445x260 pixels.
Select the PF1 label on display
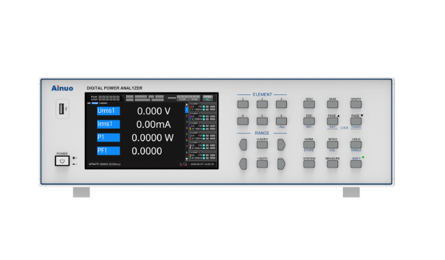click(x=108, y=151)
